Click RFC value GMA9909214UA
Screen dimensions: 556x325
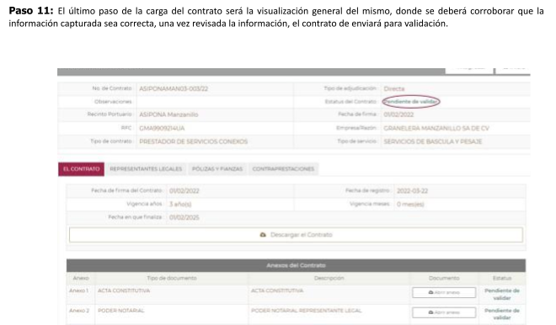[162, 128]
